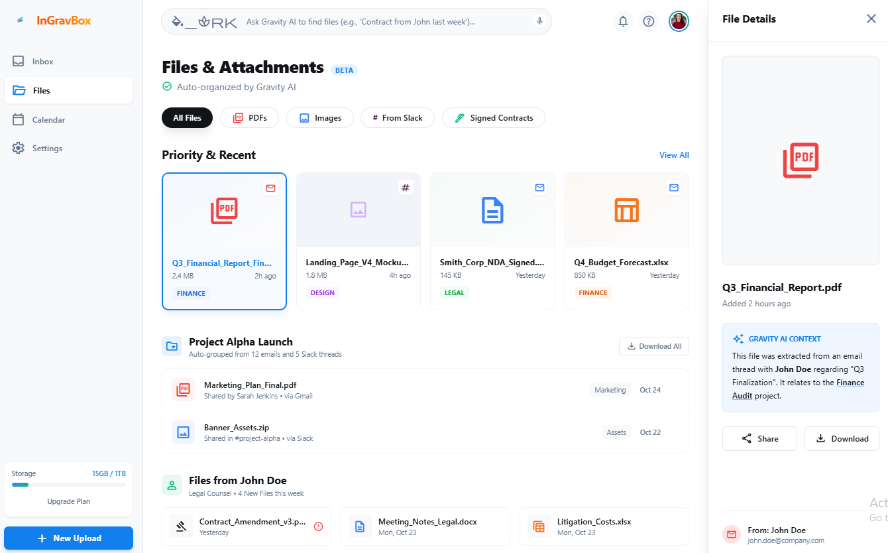Click the LEGAL tag
This screenshot has width=888, height=553.
[x=455, y=292]
